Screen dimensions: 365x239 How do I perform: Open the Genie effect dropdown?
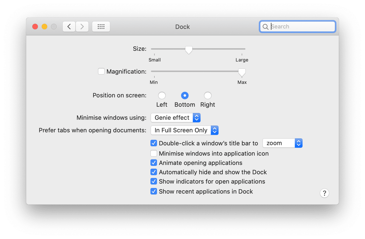176,118
